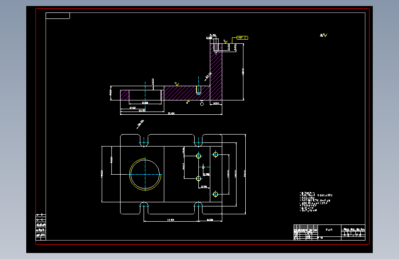The height and width of the screenshot is (259, 399).
Task: Select the upper-right hole on the plan view's right strip
Action: pyautogui.click(x=215, y=154)
